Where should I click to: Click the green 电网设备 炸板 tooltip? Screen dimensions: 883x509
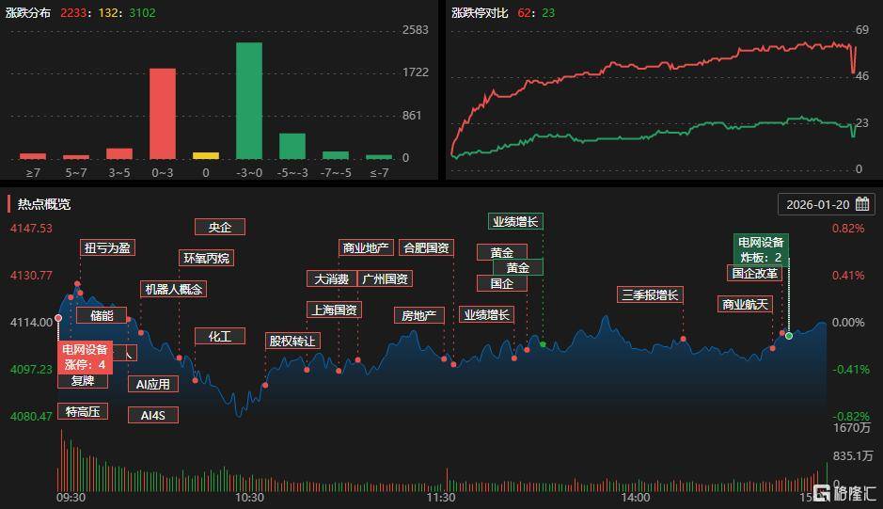coord(761,250)
